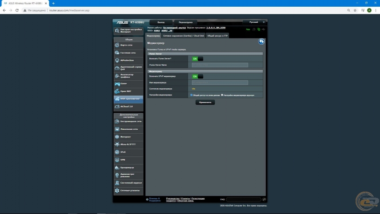Click the Применить (Apply) button
Viewport: 380px width, 214px height.
point(205,103)
